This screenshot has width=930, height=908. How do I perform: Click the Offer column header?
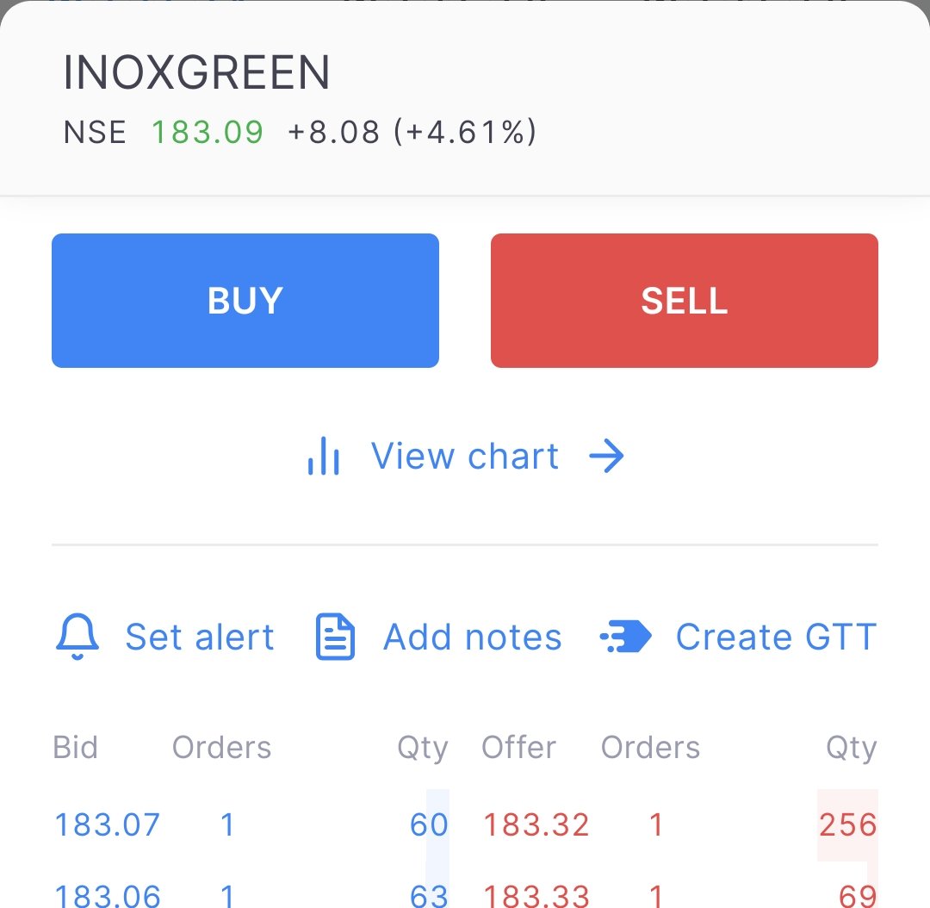(x=519, y=748)
